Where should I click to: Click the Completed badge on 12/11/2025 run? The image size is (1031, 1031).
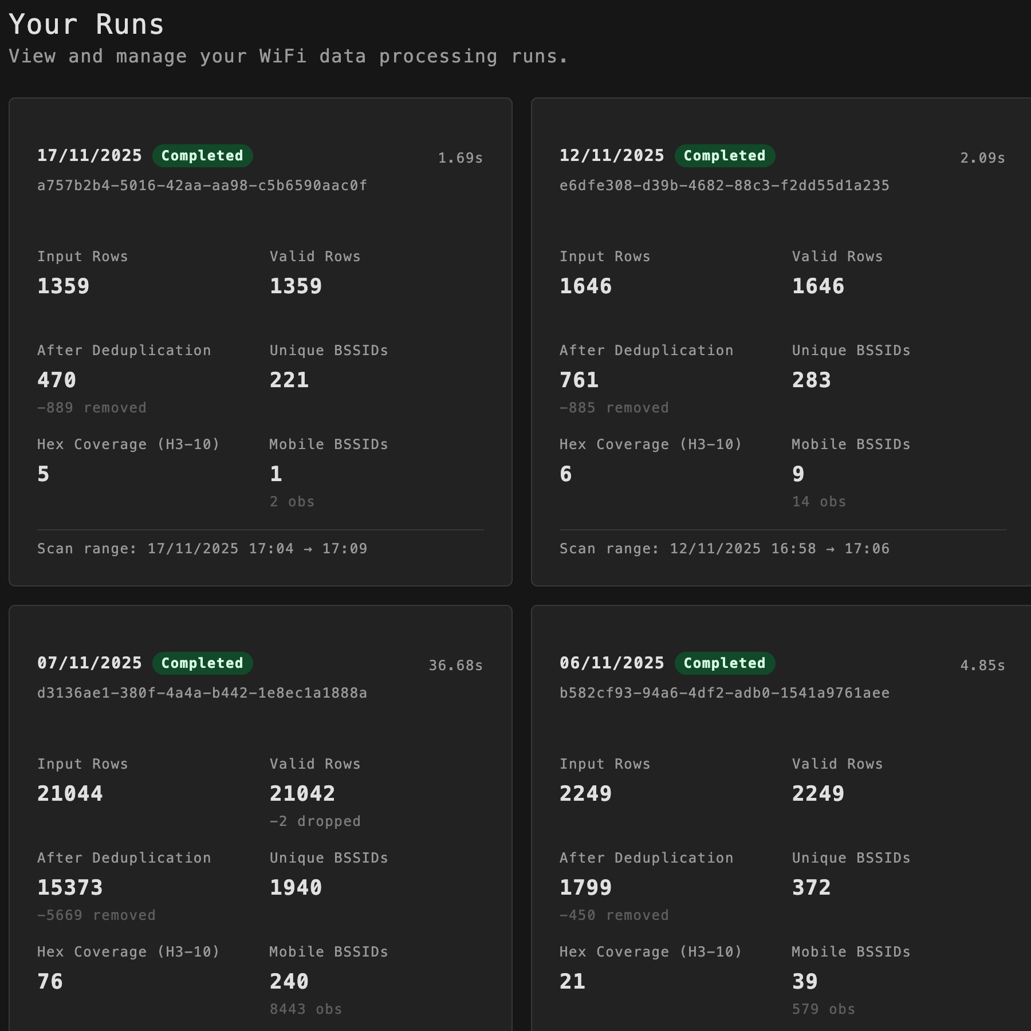[x=725, y=156]
